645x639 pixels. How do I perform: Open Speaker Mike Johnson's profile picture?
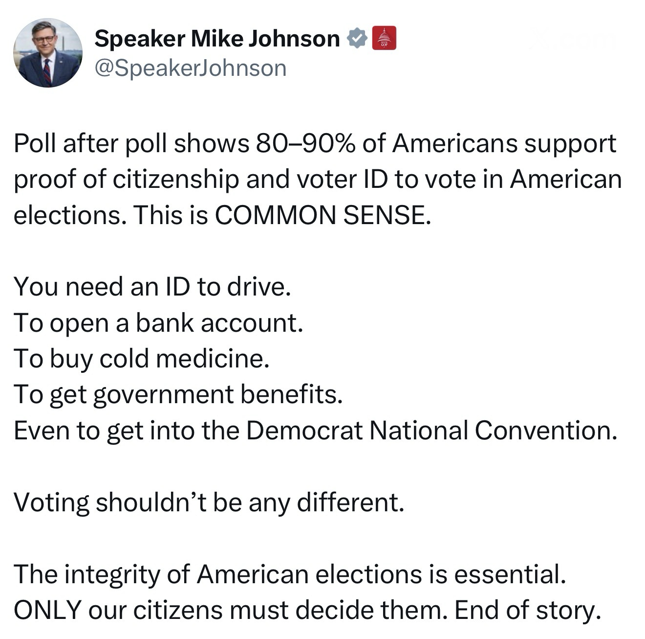47,53
